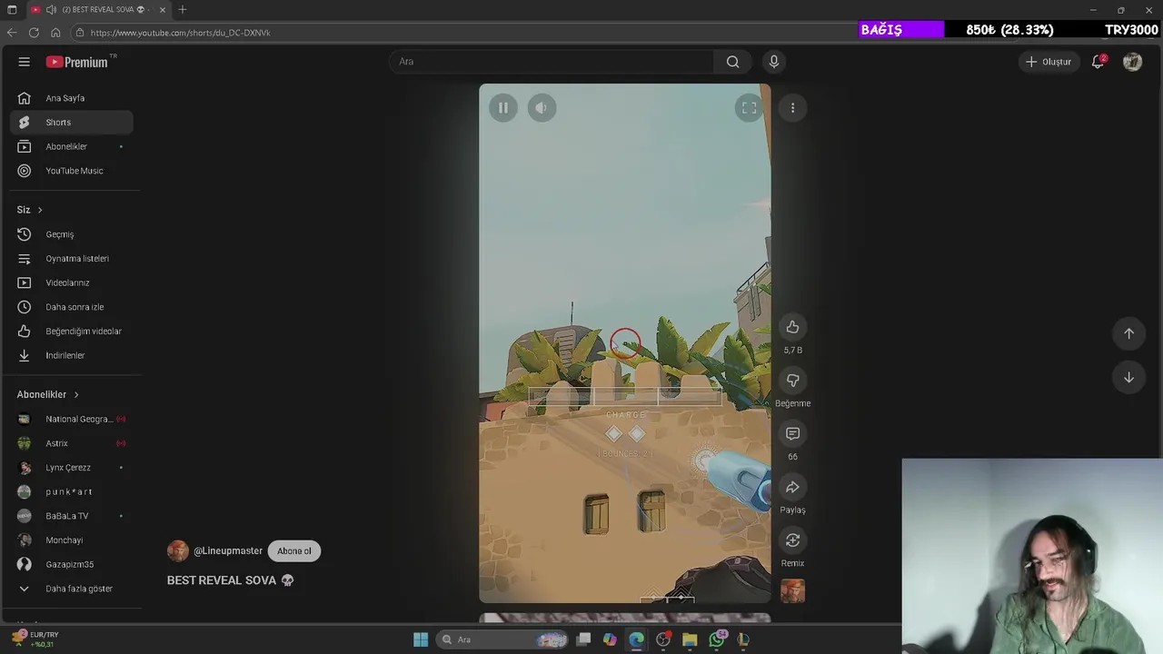Open National Geographic channel subscription
Screen dimensions: 1163x654
[72, 419]
